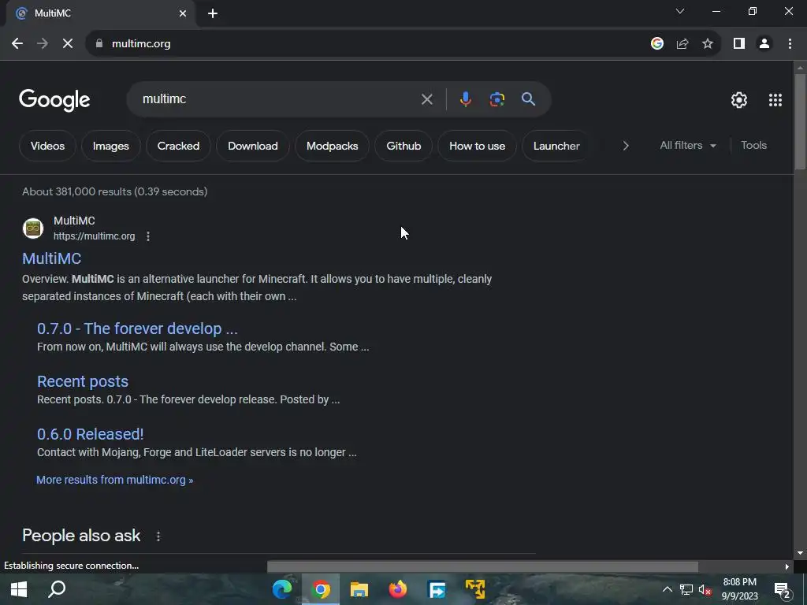The width and height of the screenshot is (807, 605).
Task: Open the 0.6.0 Released! link
Action: click(90, 434)
